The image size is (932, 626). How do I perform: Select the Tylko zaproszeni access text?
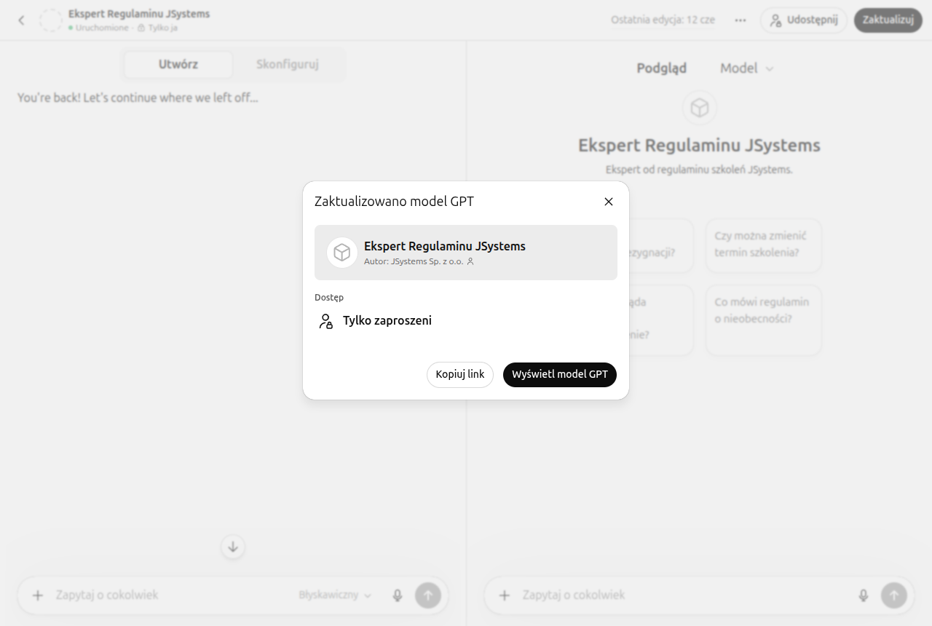click(387, 320)
